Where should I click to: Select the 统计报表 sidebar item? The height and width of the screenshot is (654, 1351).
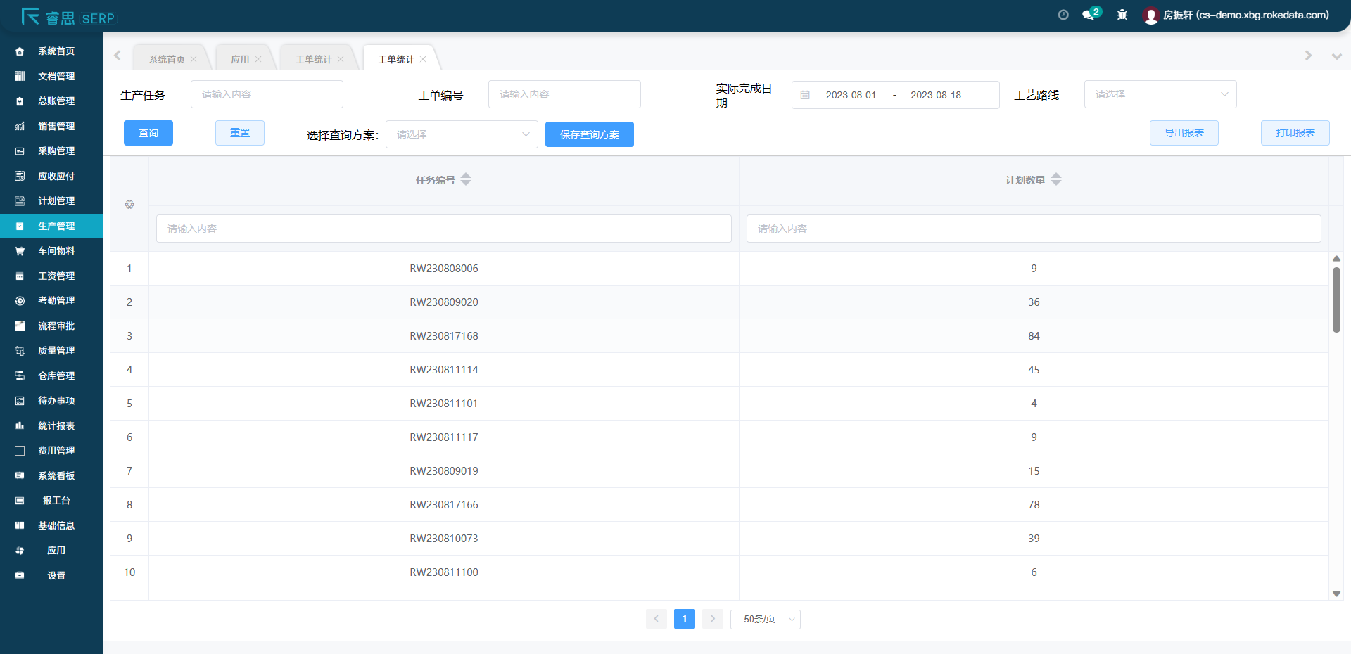coord(56,426)
